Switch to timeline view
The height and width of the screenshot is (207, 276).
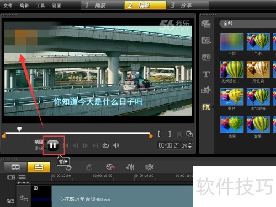click(39, 167)
